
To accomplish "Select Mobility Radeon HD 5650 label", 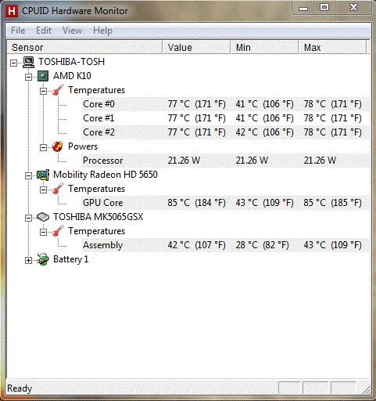I will pyautogui.click(x=106, y=175).
